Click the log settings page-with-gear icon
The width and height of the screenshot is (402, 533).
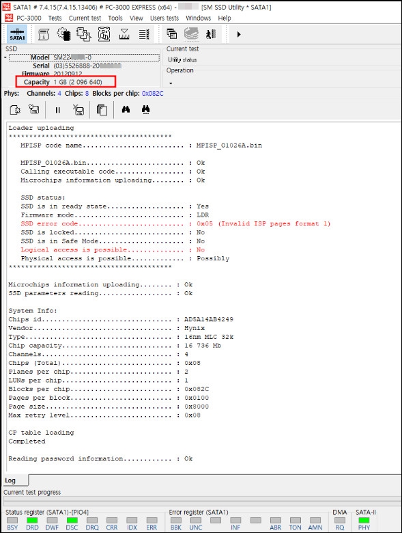pyautogui.click(x=15, y=110)
